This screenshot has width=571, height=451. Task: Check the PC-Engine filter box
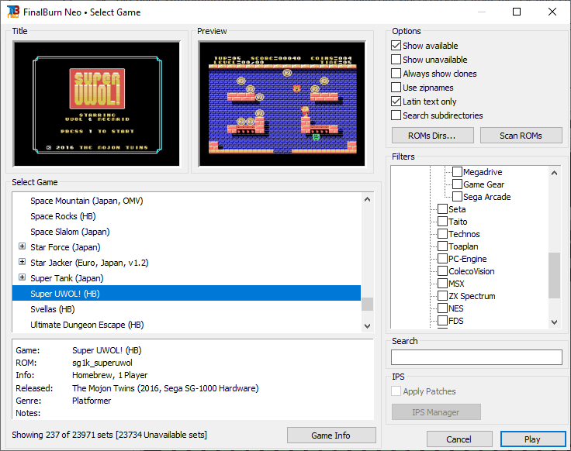(442, 258)
